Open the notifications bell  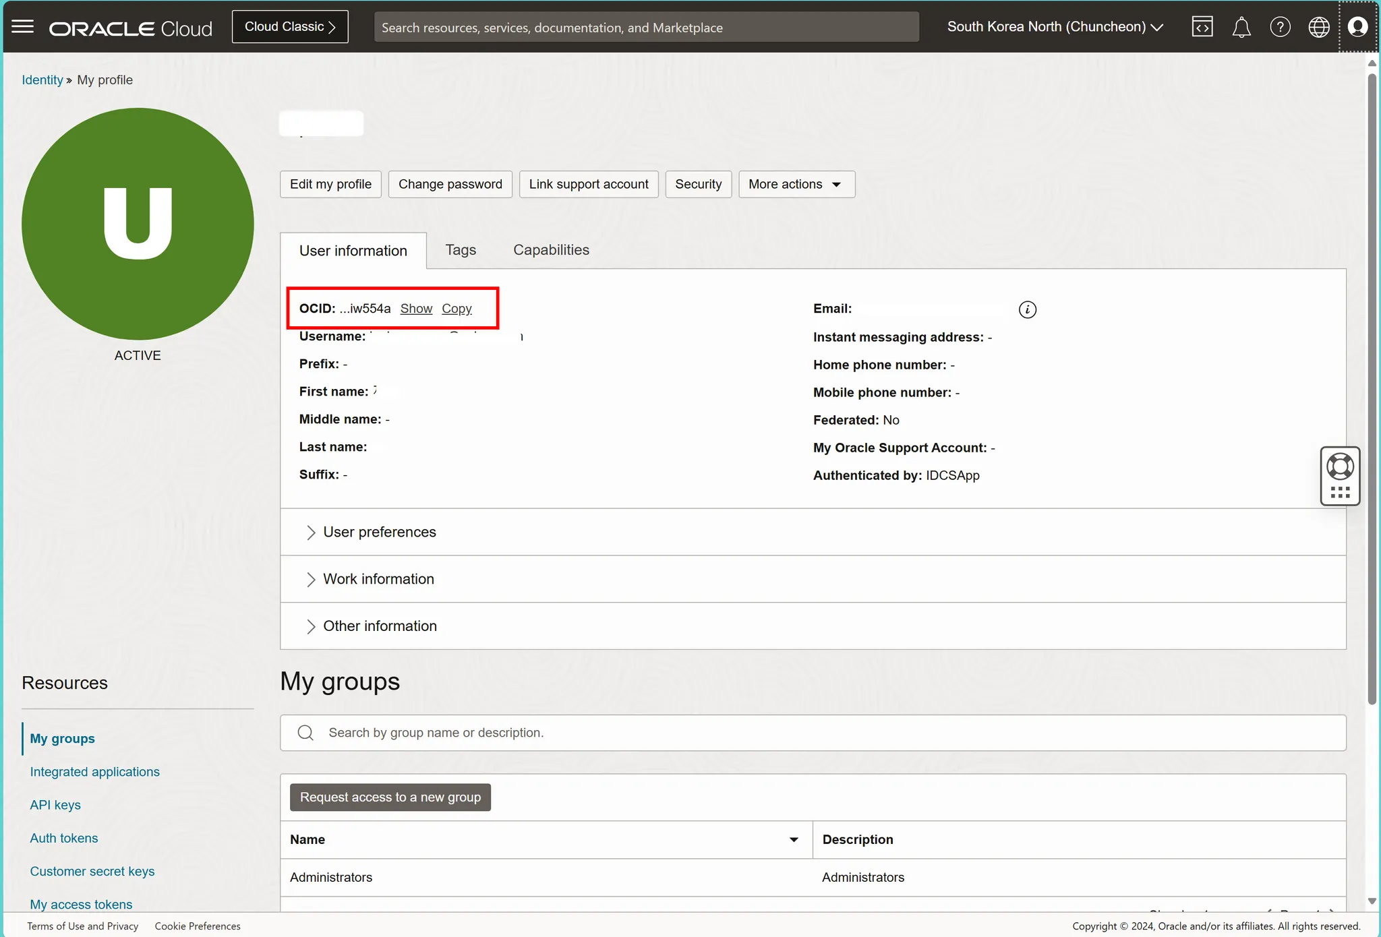(1241, 27)
